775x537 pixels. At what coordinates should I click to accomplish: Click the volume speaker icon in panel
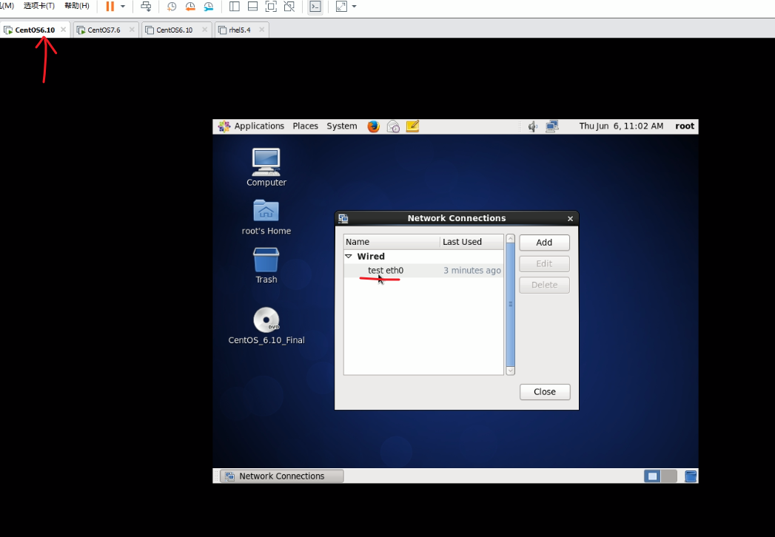click(x=532, y=126)
